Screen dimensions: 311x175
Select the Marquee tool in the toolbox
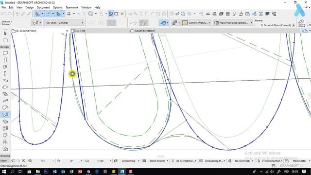pyautogui.click(x=5, y=40)
